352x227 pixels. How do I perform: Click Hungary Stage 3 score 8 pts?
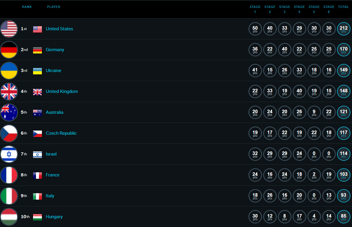(285, 217)
